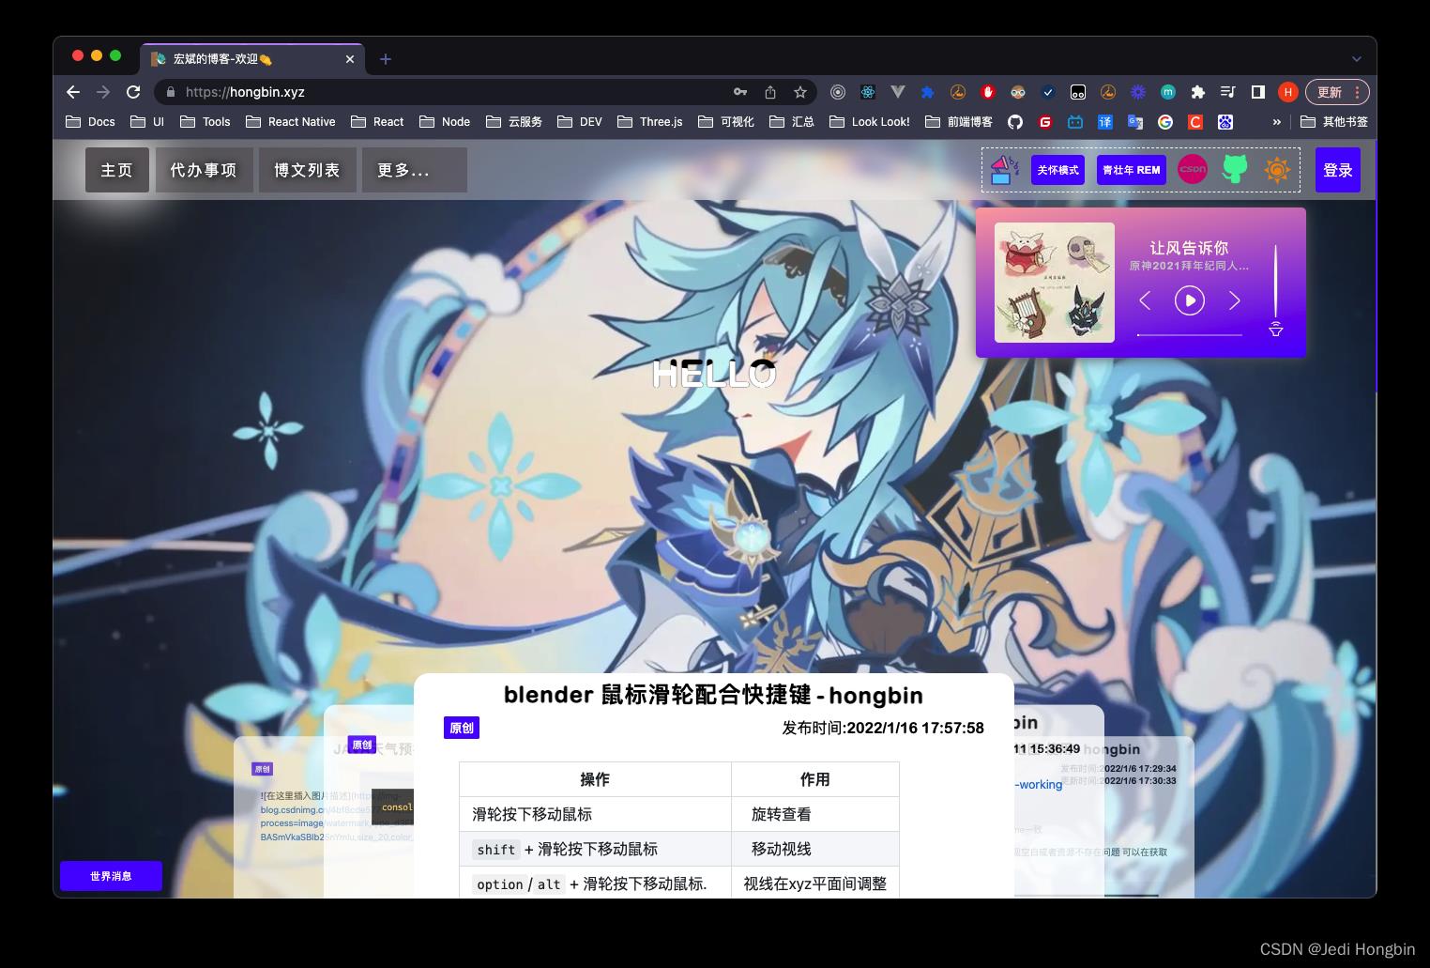This screenshot has width=1430, height=968.
Task: Close the 宏斌的博客 tab
Action: point(350,59)
